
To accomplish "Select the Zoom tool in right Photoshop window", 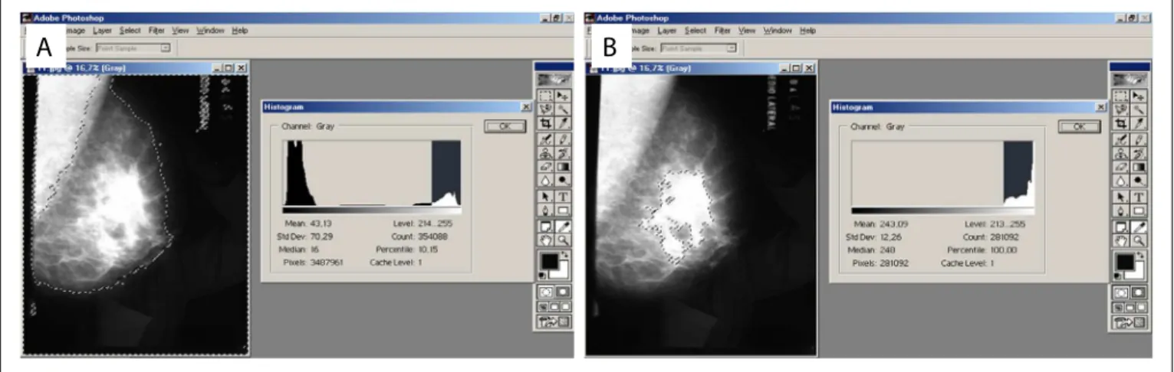I will pyautogui.click(x=1139, y=240).
